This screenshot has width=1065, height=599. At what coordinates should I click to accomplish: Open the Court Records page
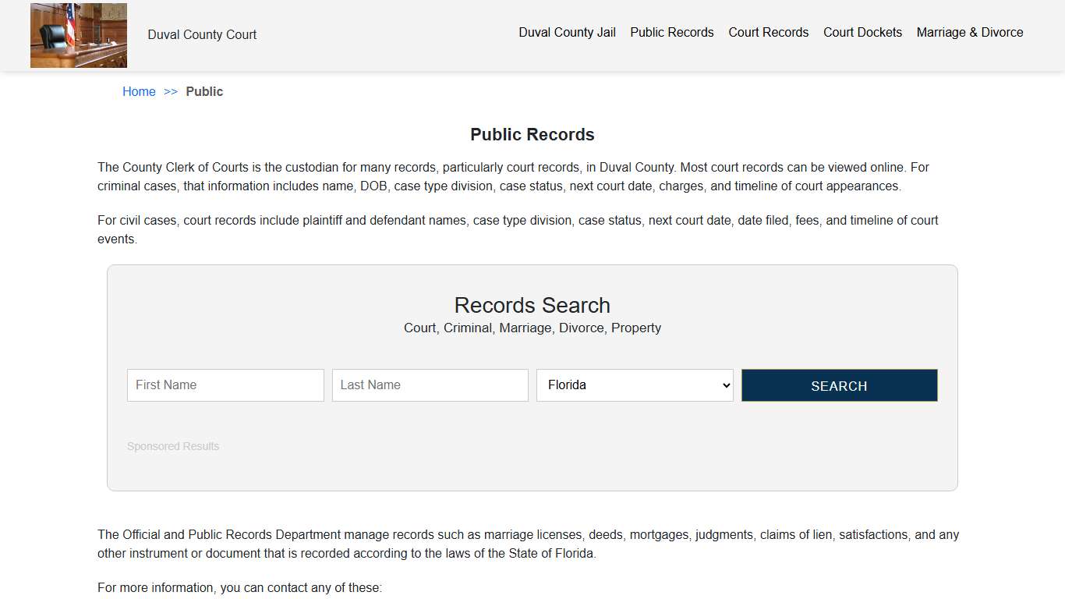click(768, 32)
